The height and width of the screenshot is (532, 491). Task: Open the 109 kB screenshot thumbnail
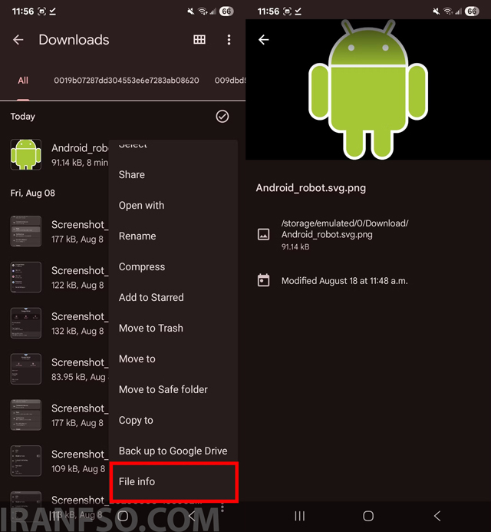tap(26, 461)
